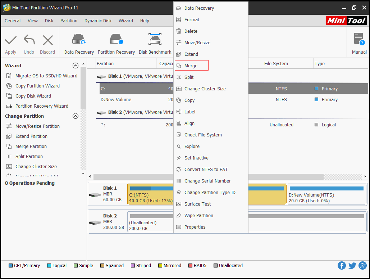Choose Move/Resize in the context menu

click(x=211, y=43)
